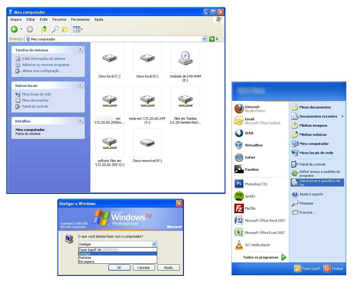Choose Fazer logoff option in shutdown list
The width and height of the screenshot is (352, 281).
(x=118, y=250)
